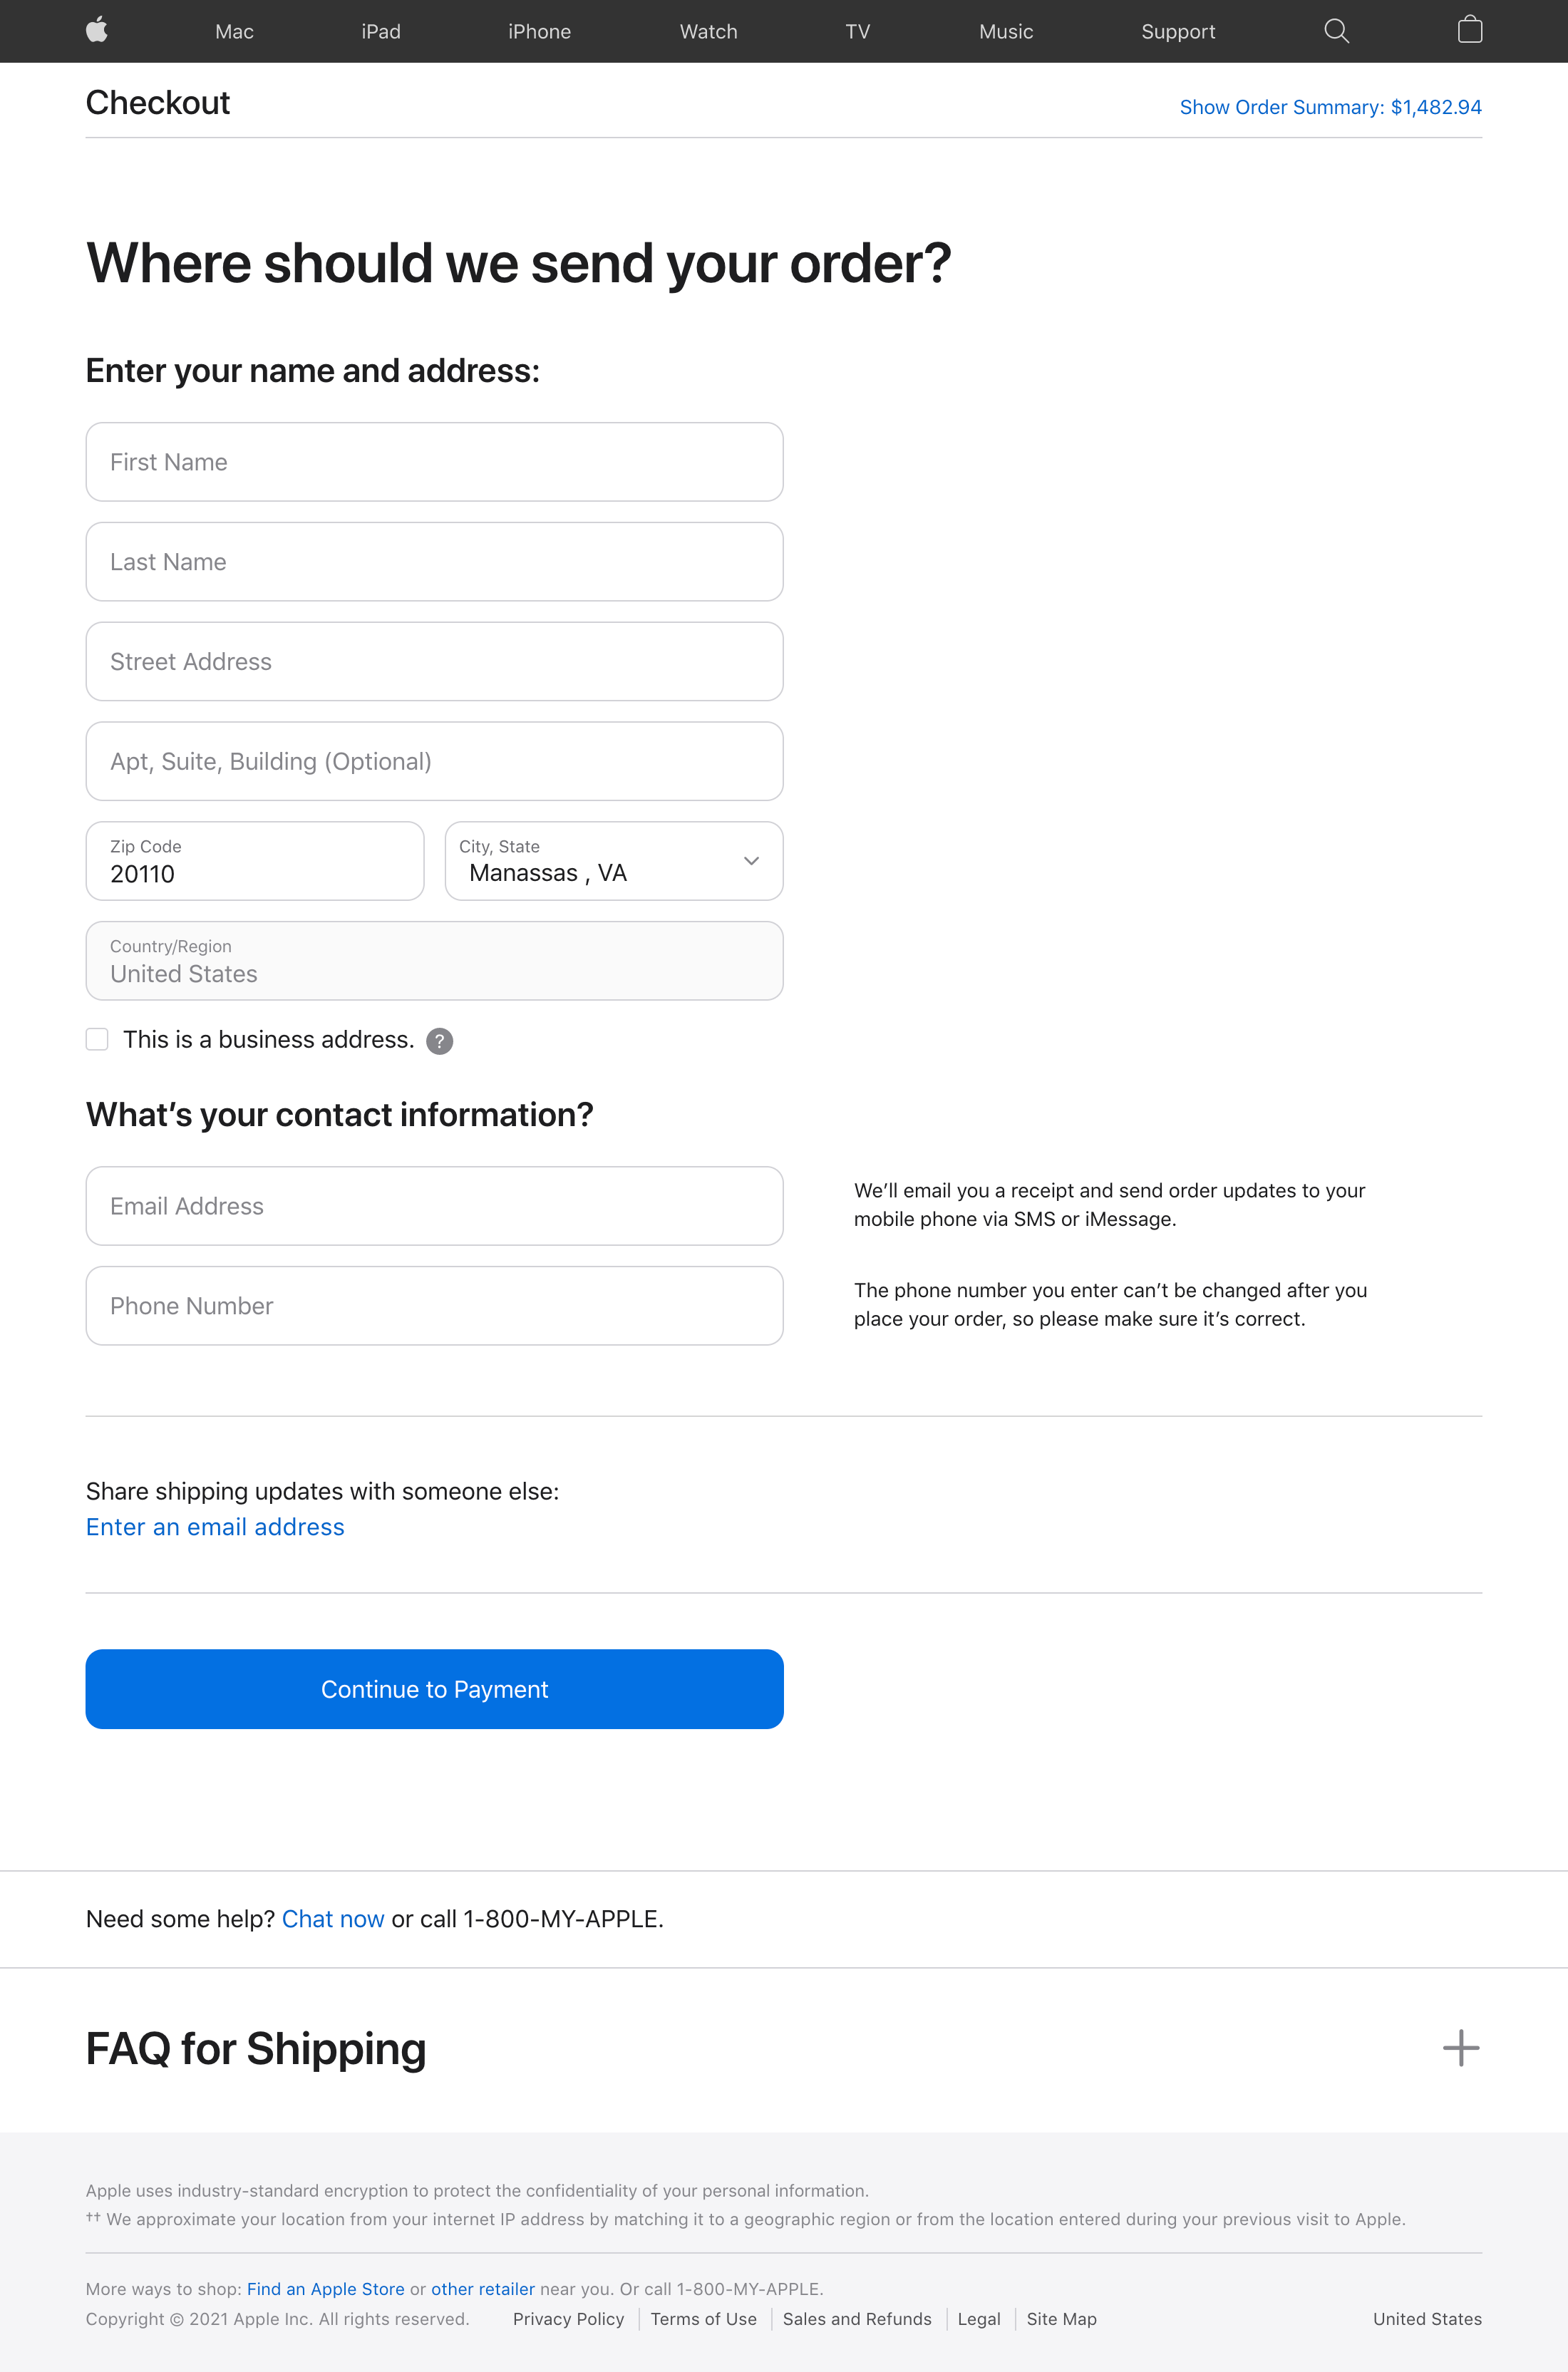Select the Phone Number field
This screenshot has height=2372, width=1568.
tap(434, 1306)
